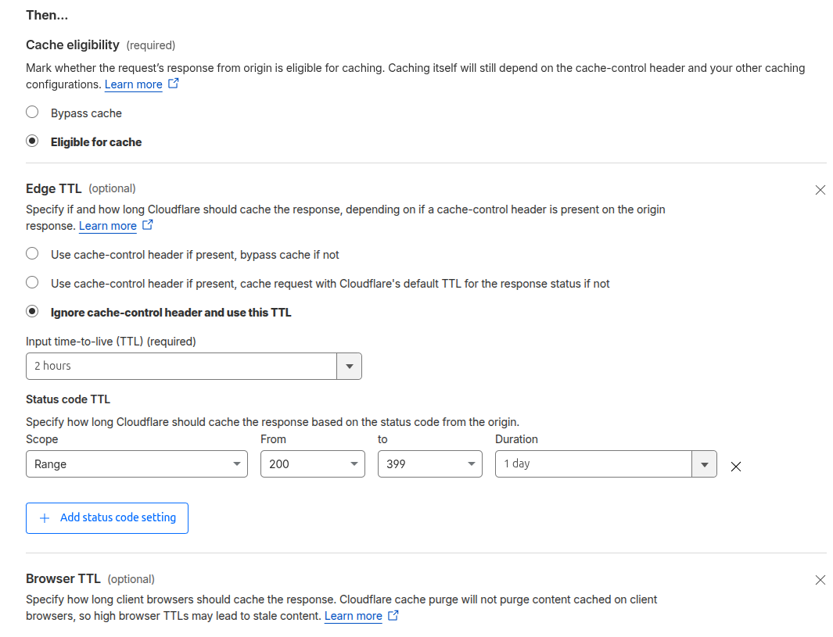
Task: Remove the Edge TTL section
Action: click(x=820, y=190)
